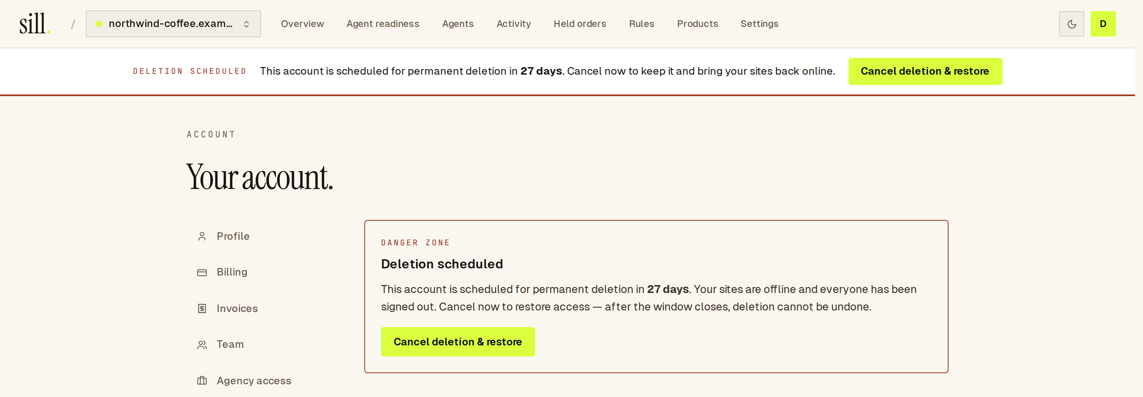Click the "Deletion scheduled" heading
Image resolution: width=1143 pixels, height=397 pixels.
[441, 264]
